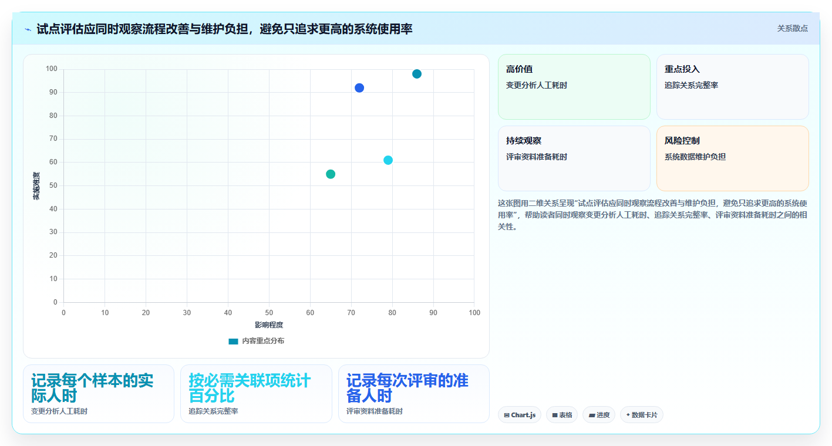832x446 pixels.
Task: Click the 关系散点 label in the header
Action: pos(792,28)
